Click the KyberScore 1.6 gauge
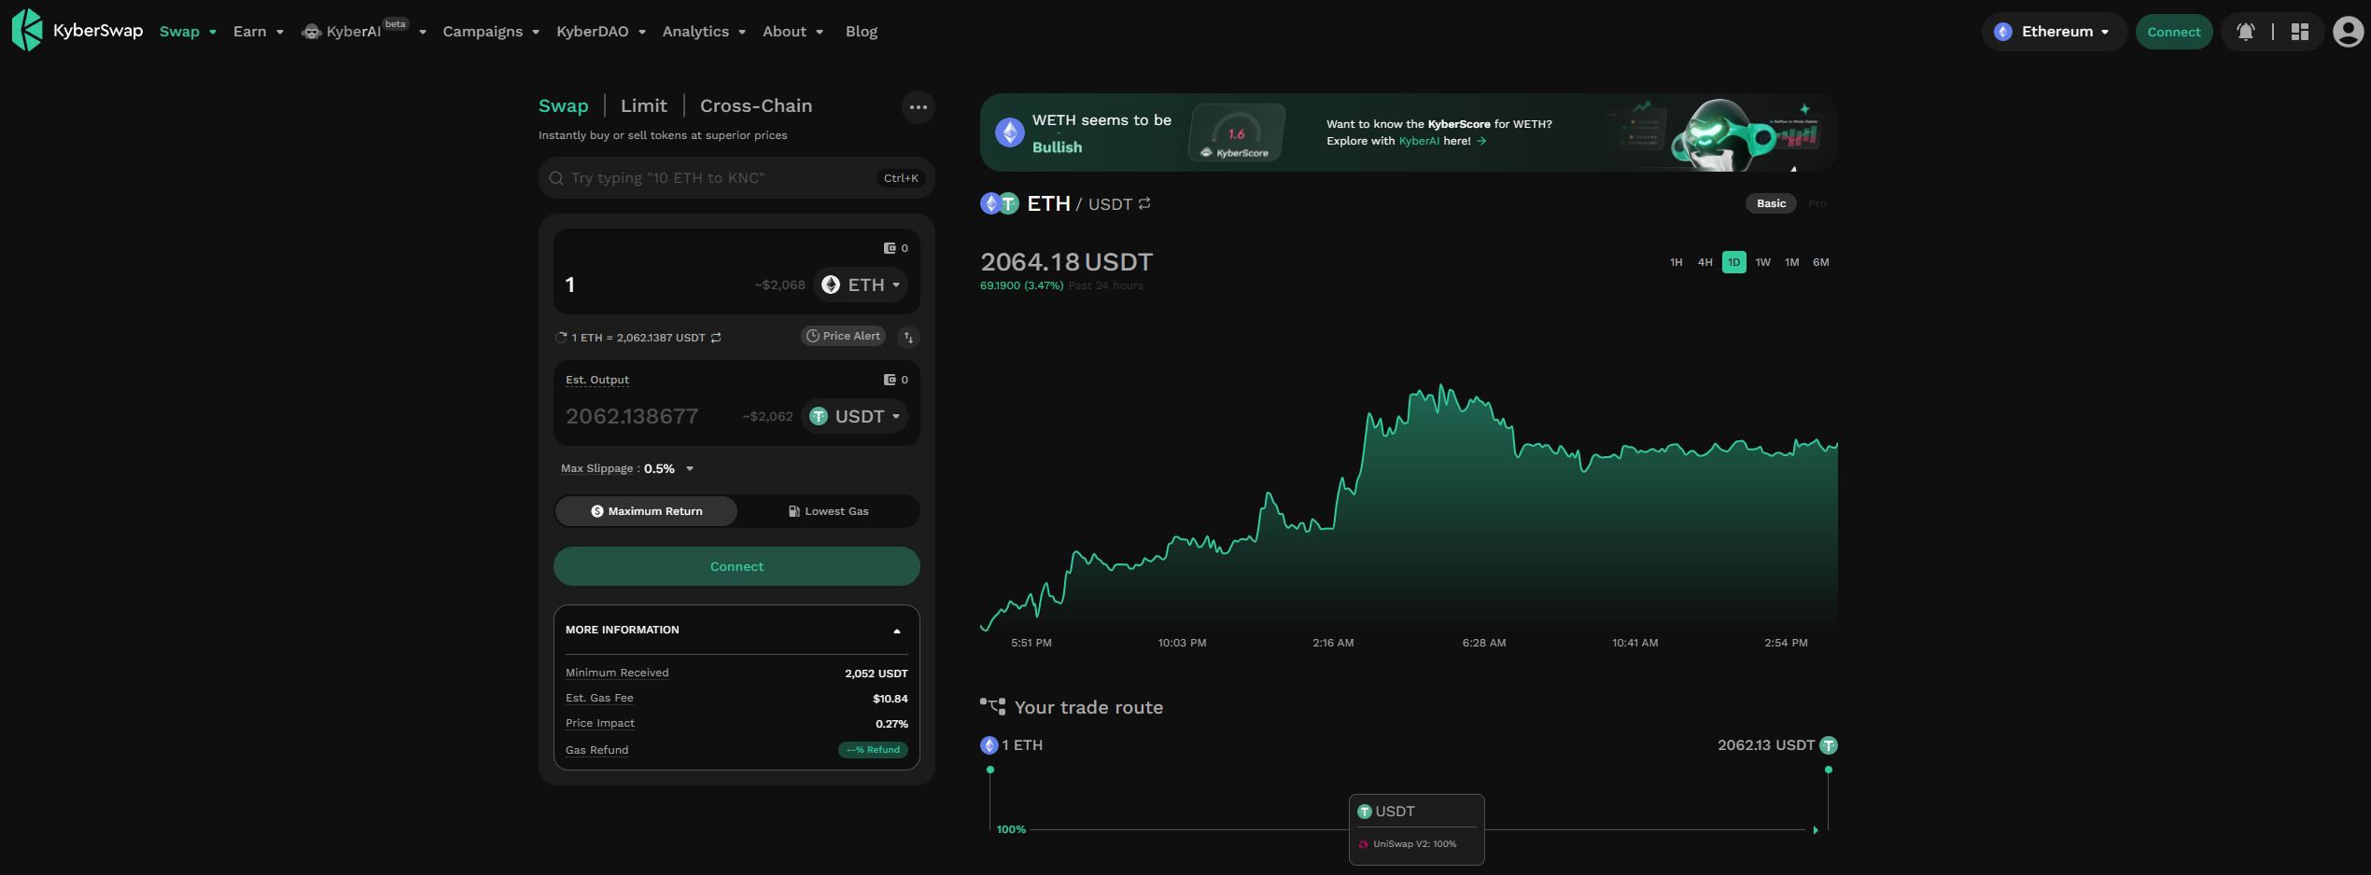This screenshot has height=875, width=2371. pos(1237,132)
